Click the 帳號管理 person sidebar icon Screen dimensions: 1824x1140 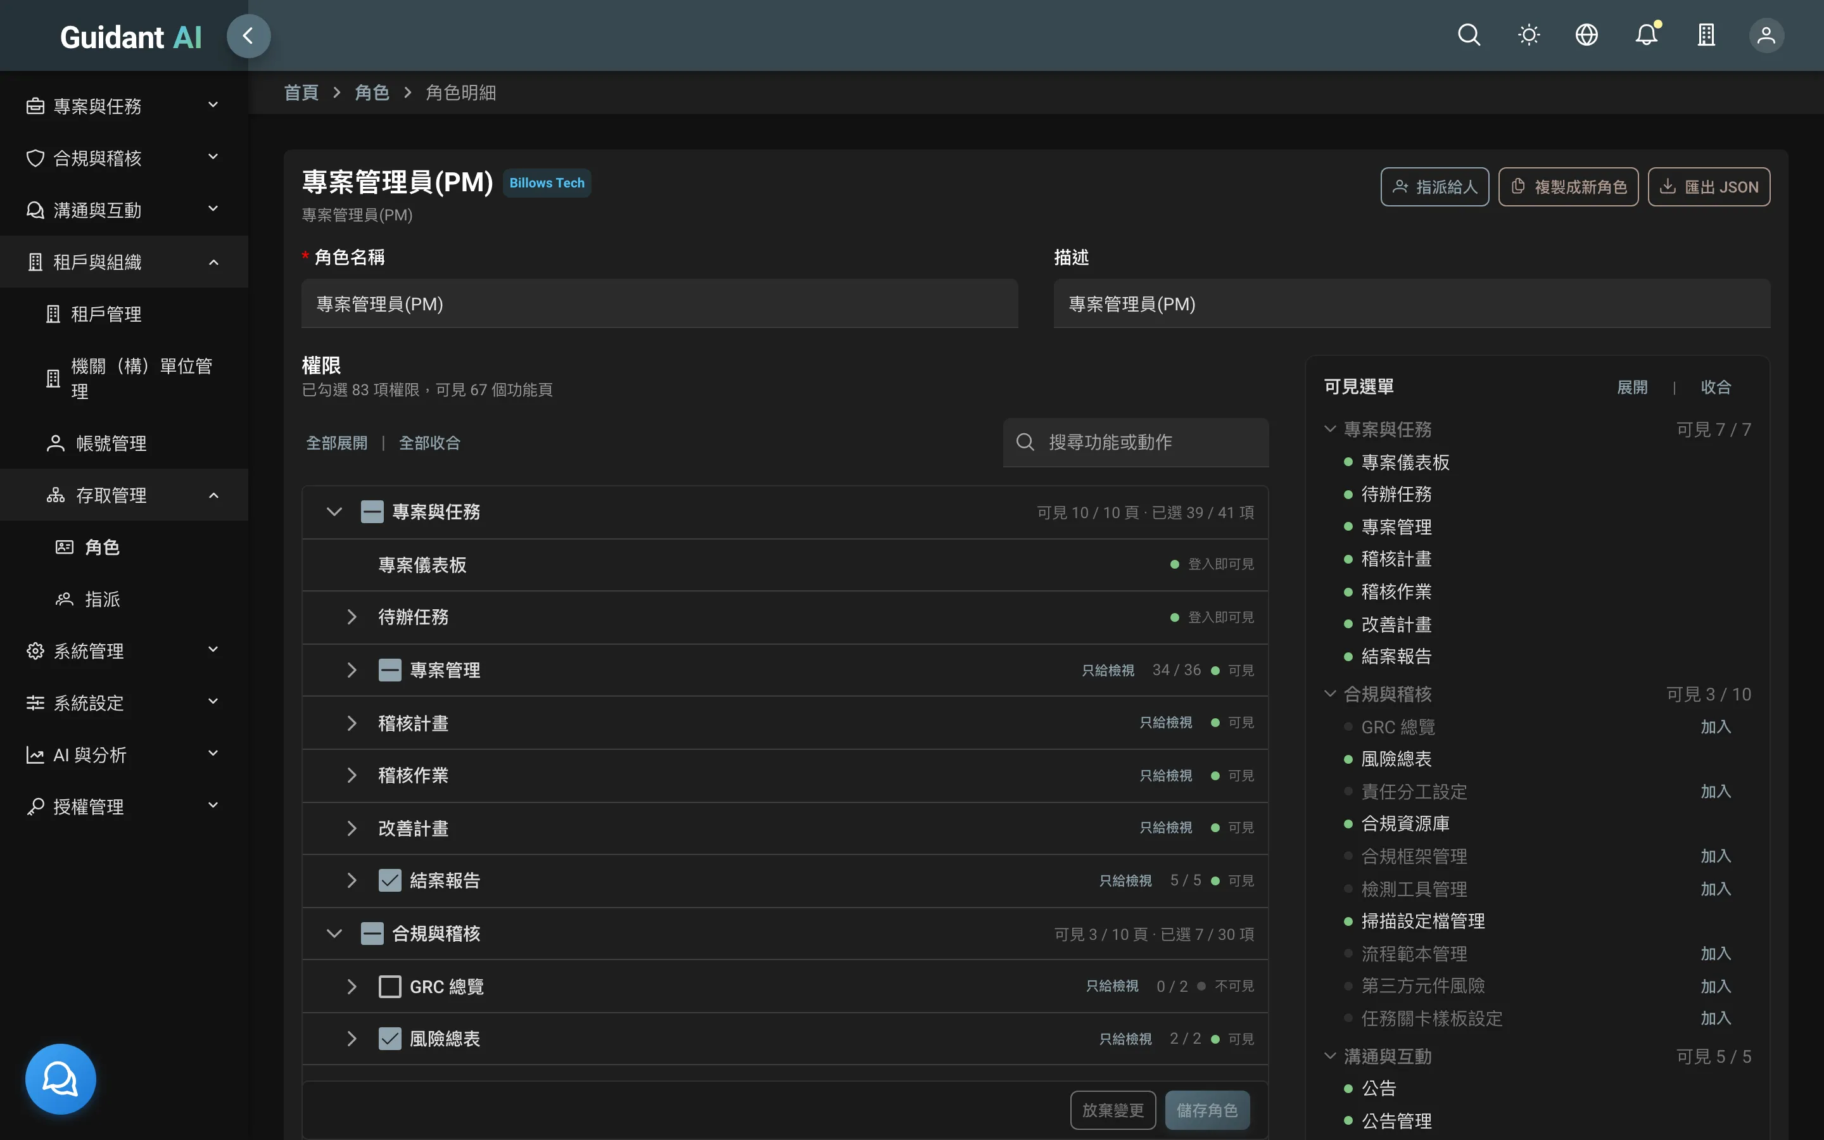click(55, 443)
